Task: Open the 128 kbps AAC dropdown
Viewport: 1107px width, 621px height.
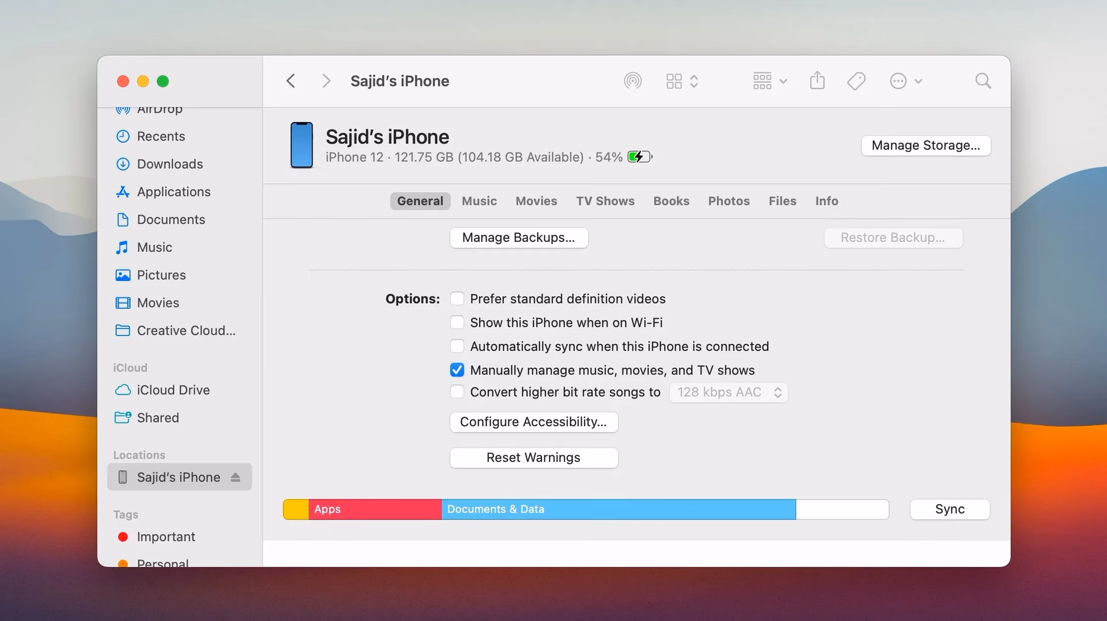Action: click(728, 392)
